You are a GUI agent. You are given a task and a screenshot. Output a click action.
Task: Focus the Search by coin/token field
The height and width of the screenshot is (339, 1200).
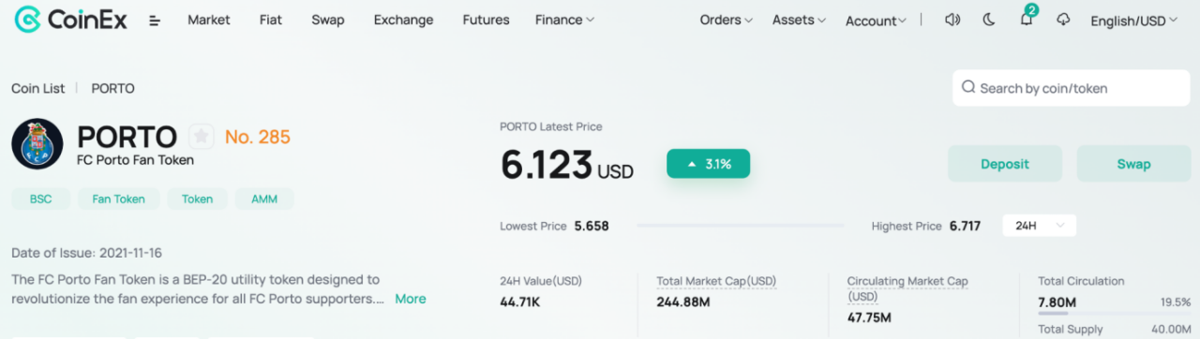click(x=1057, y=88)
